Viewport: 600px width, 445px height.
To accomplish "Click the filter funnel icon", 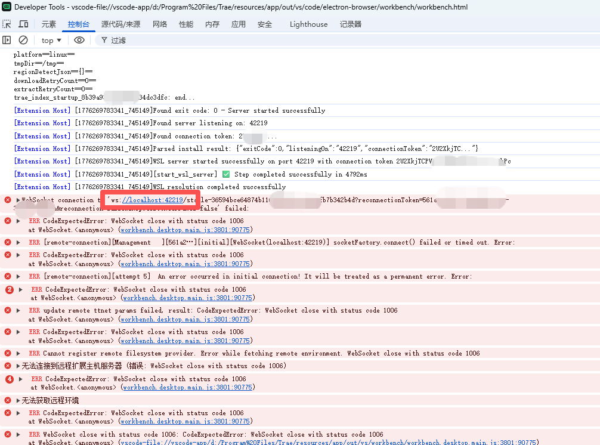I will 104,40.
